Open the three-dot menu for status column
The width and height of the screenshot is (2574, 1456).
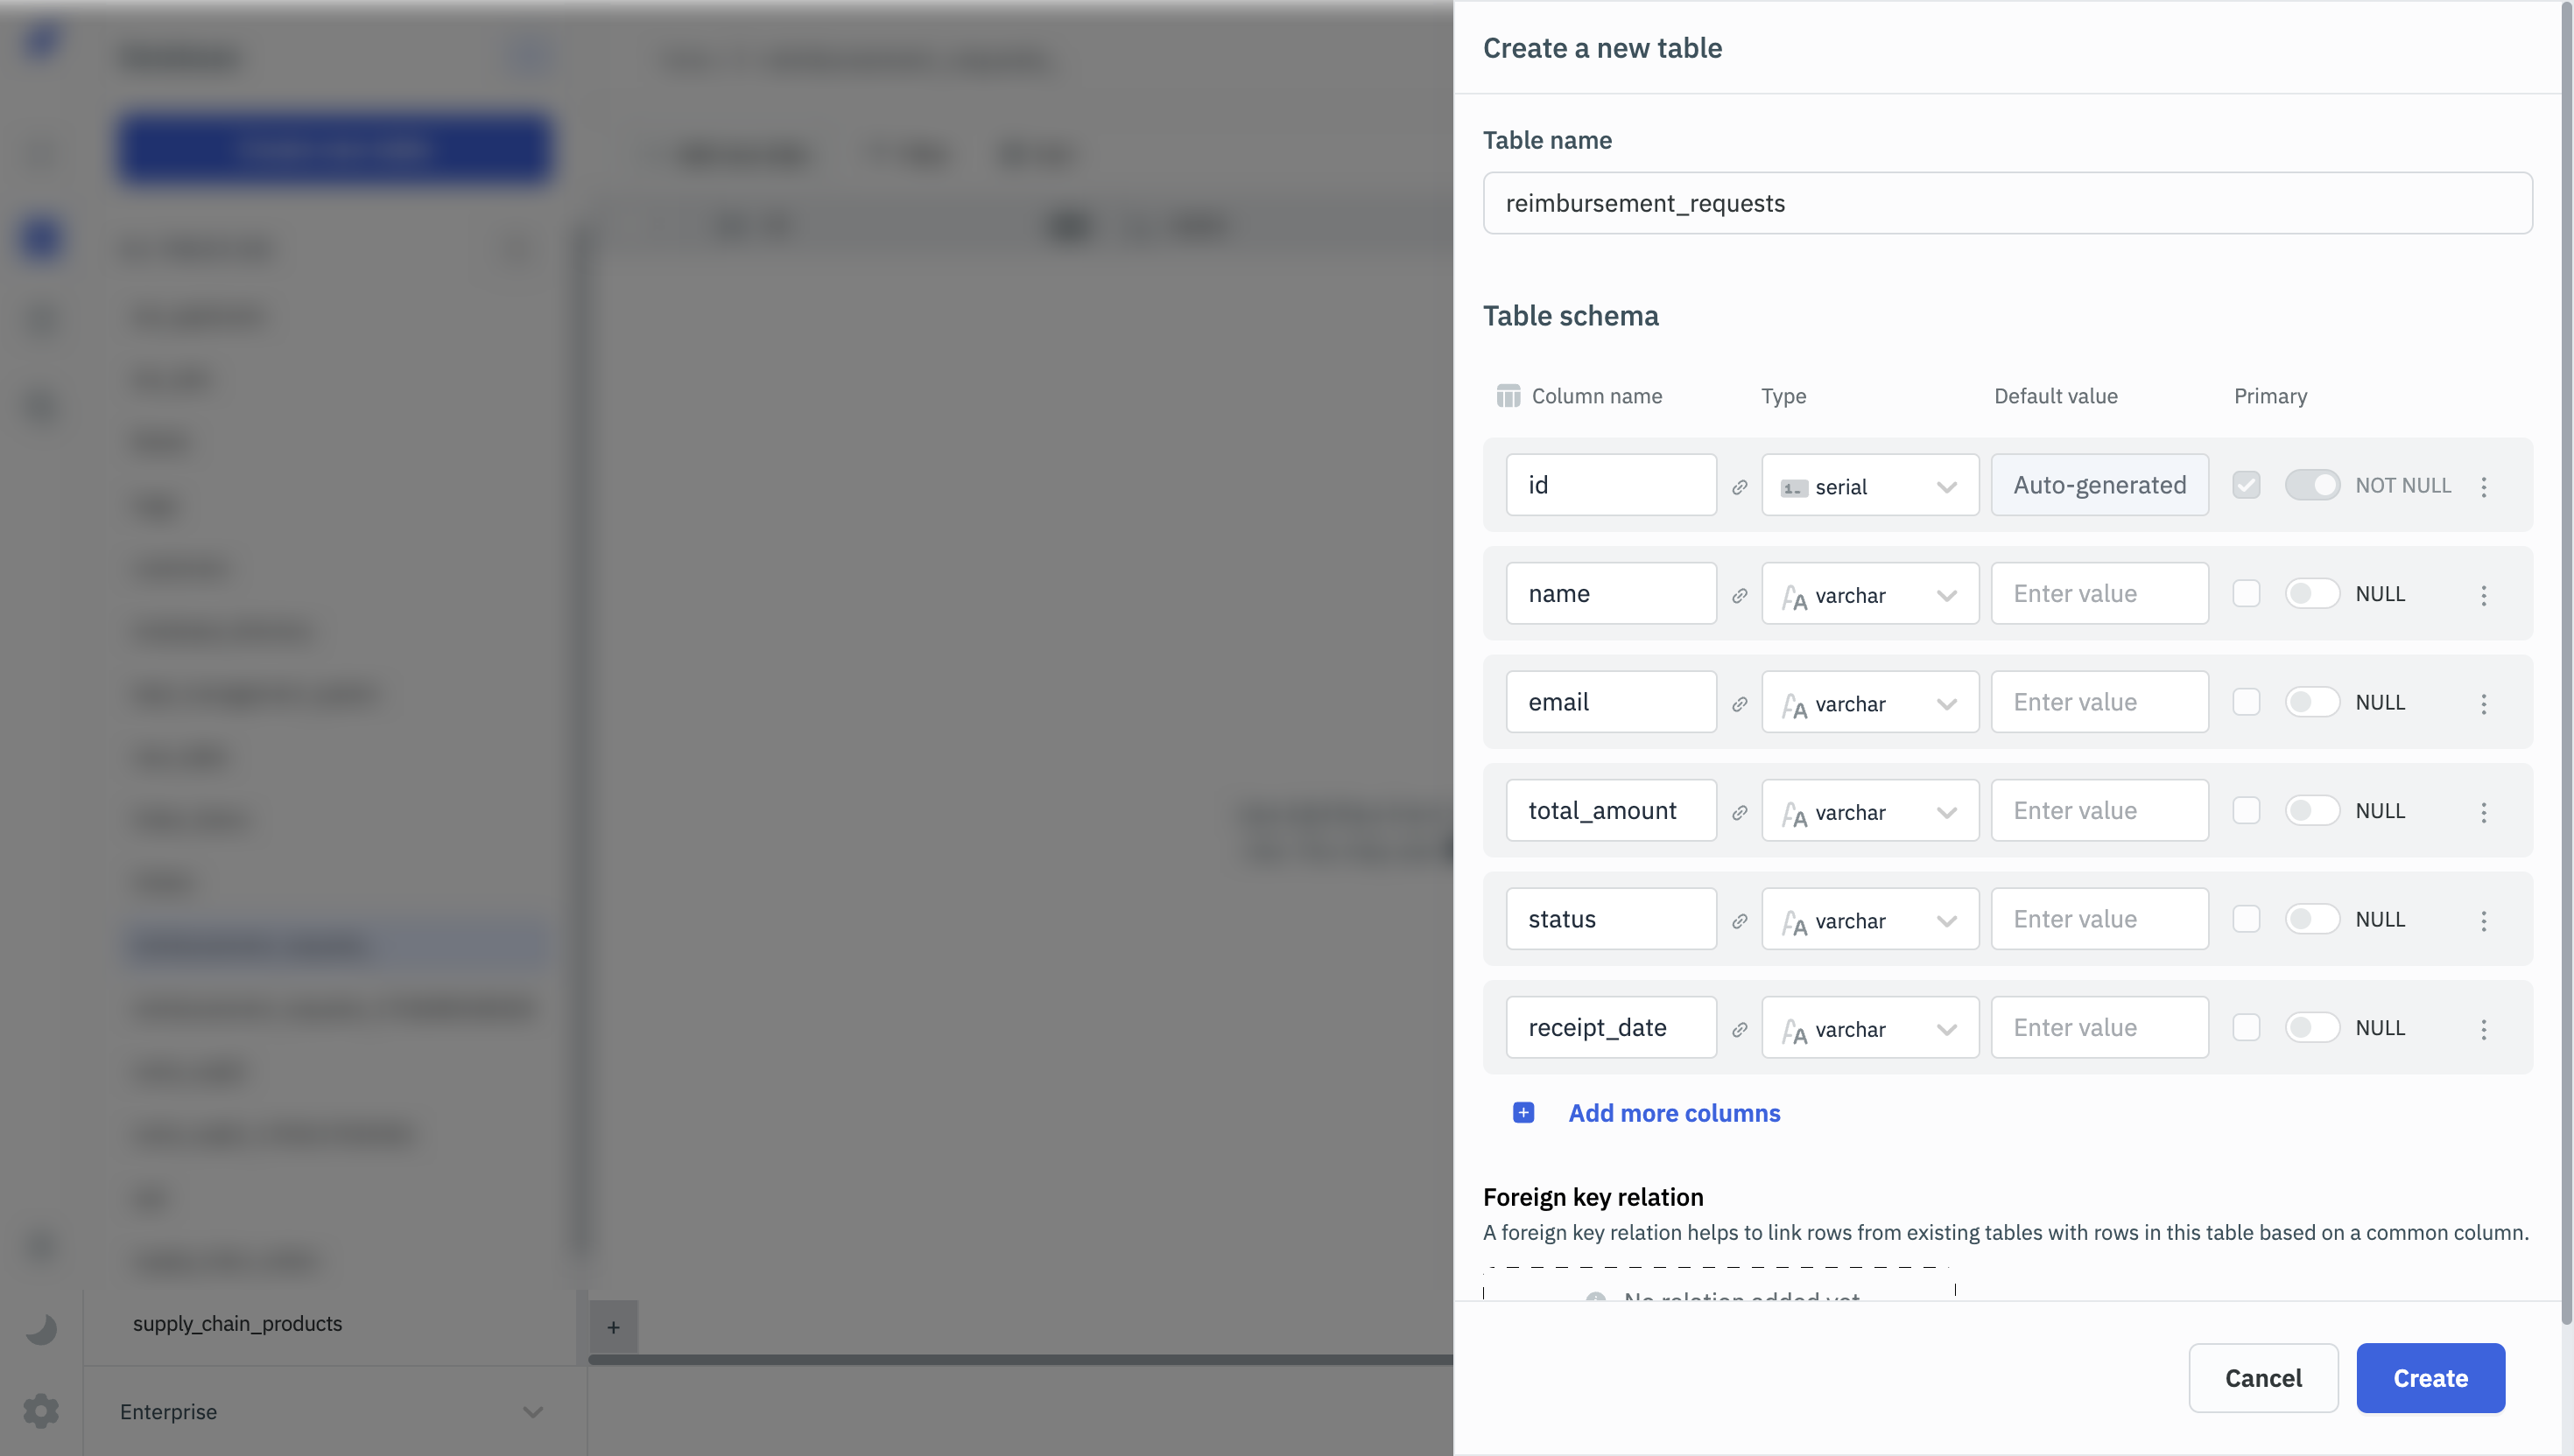(x=2483, y=920)
